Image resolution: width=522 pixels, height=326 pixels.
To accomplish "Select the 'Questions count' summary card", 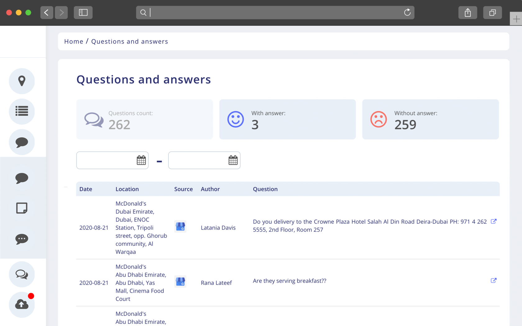I will pyautogui.click(x=144, y=119).
